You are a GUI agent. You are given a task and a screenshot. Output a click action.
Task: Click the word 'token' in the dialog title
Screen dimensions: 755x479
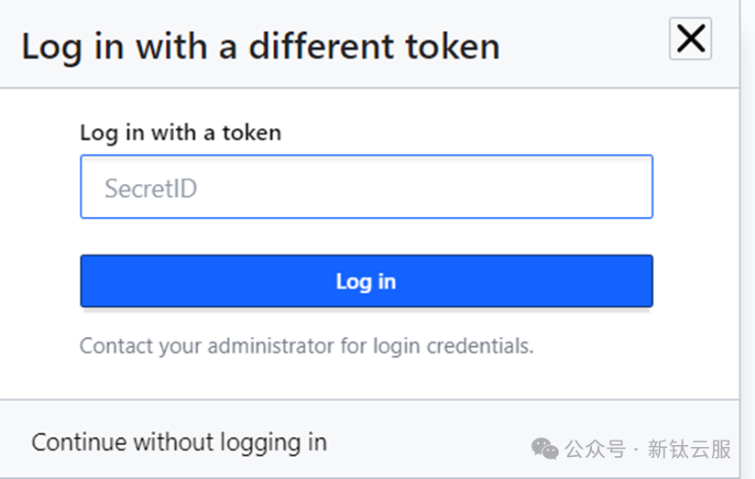pos(453,47)
